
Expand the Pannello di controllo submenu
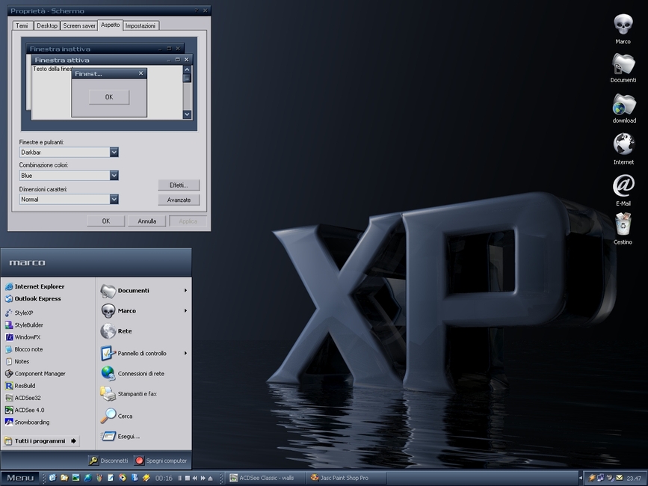pos(185,354)
